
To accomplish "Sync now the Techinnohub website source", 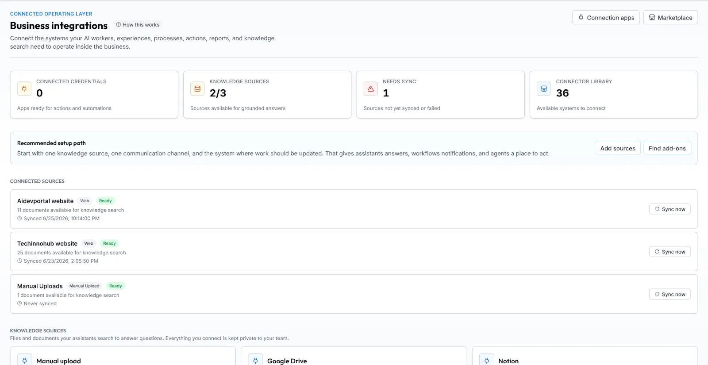I will 670,251.
